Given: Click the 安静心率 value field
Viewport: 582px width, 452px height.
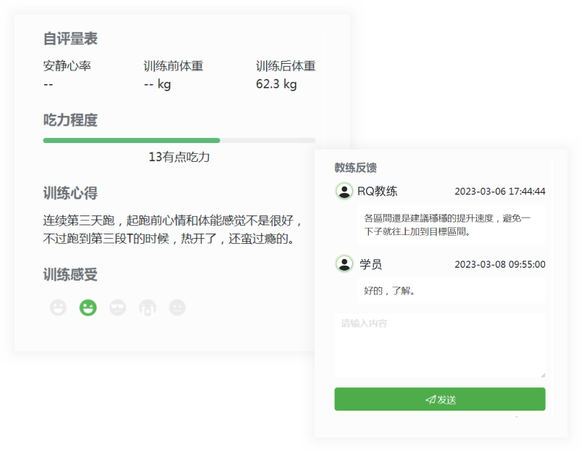Looking at the screenshot, I should pos(48,84).
